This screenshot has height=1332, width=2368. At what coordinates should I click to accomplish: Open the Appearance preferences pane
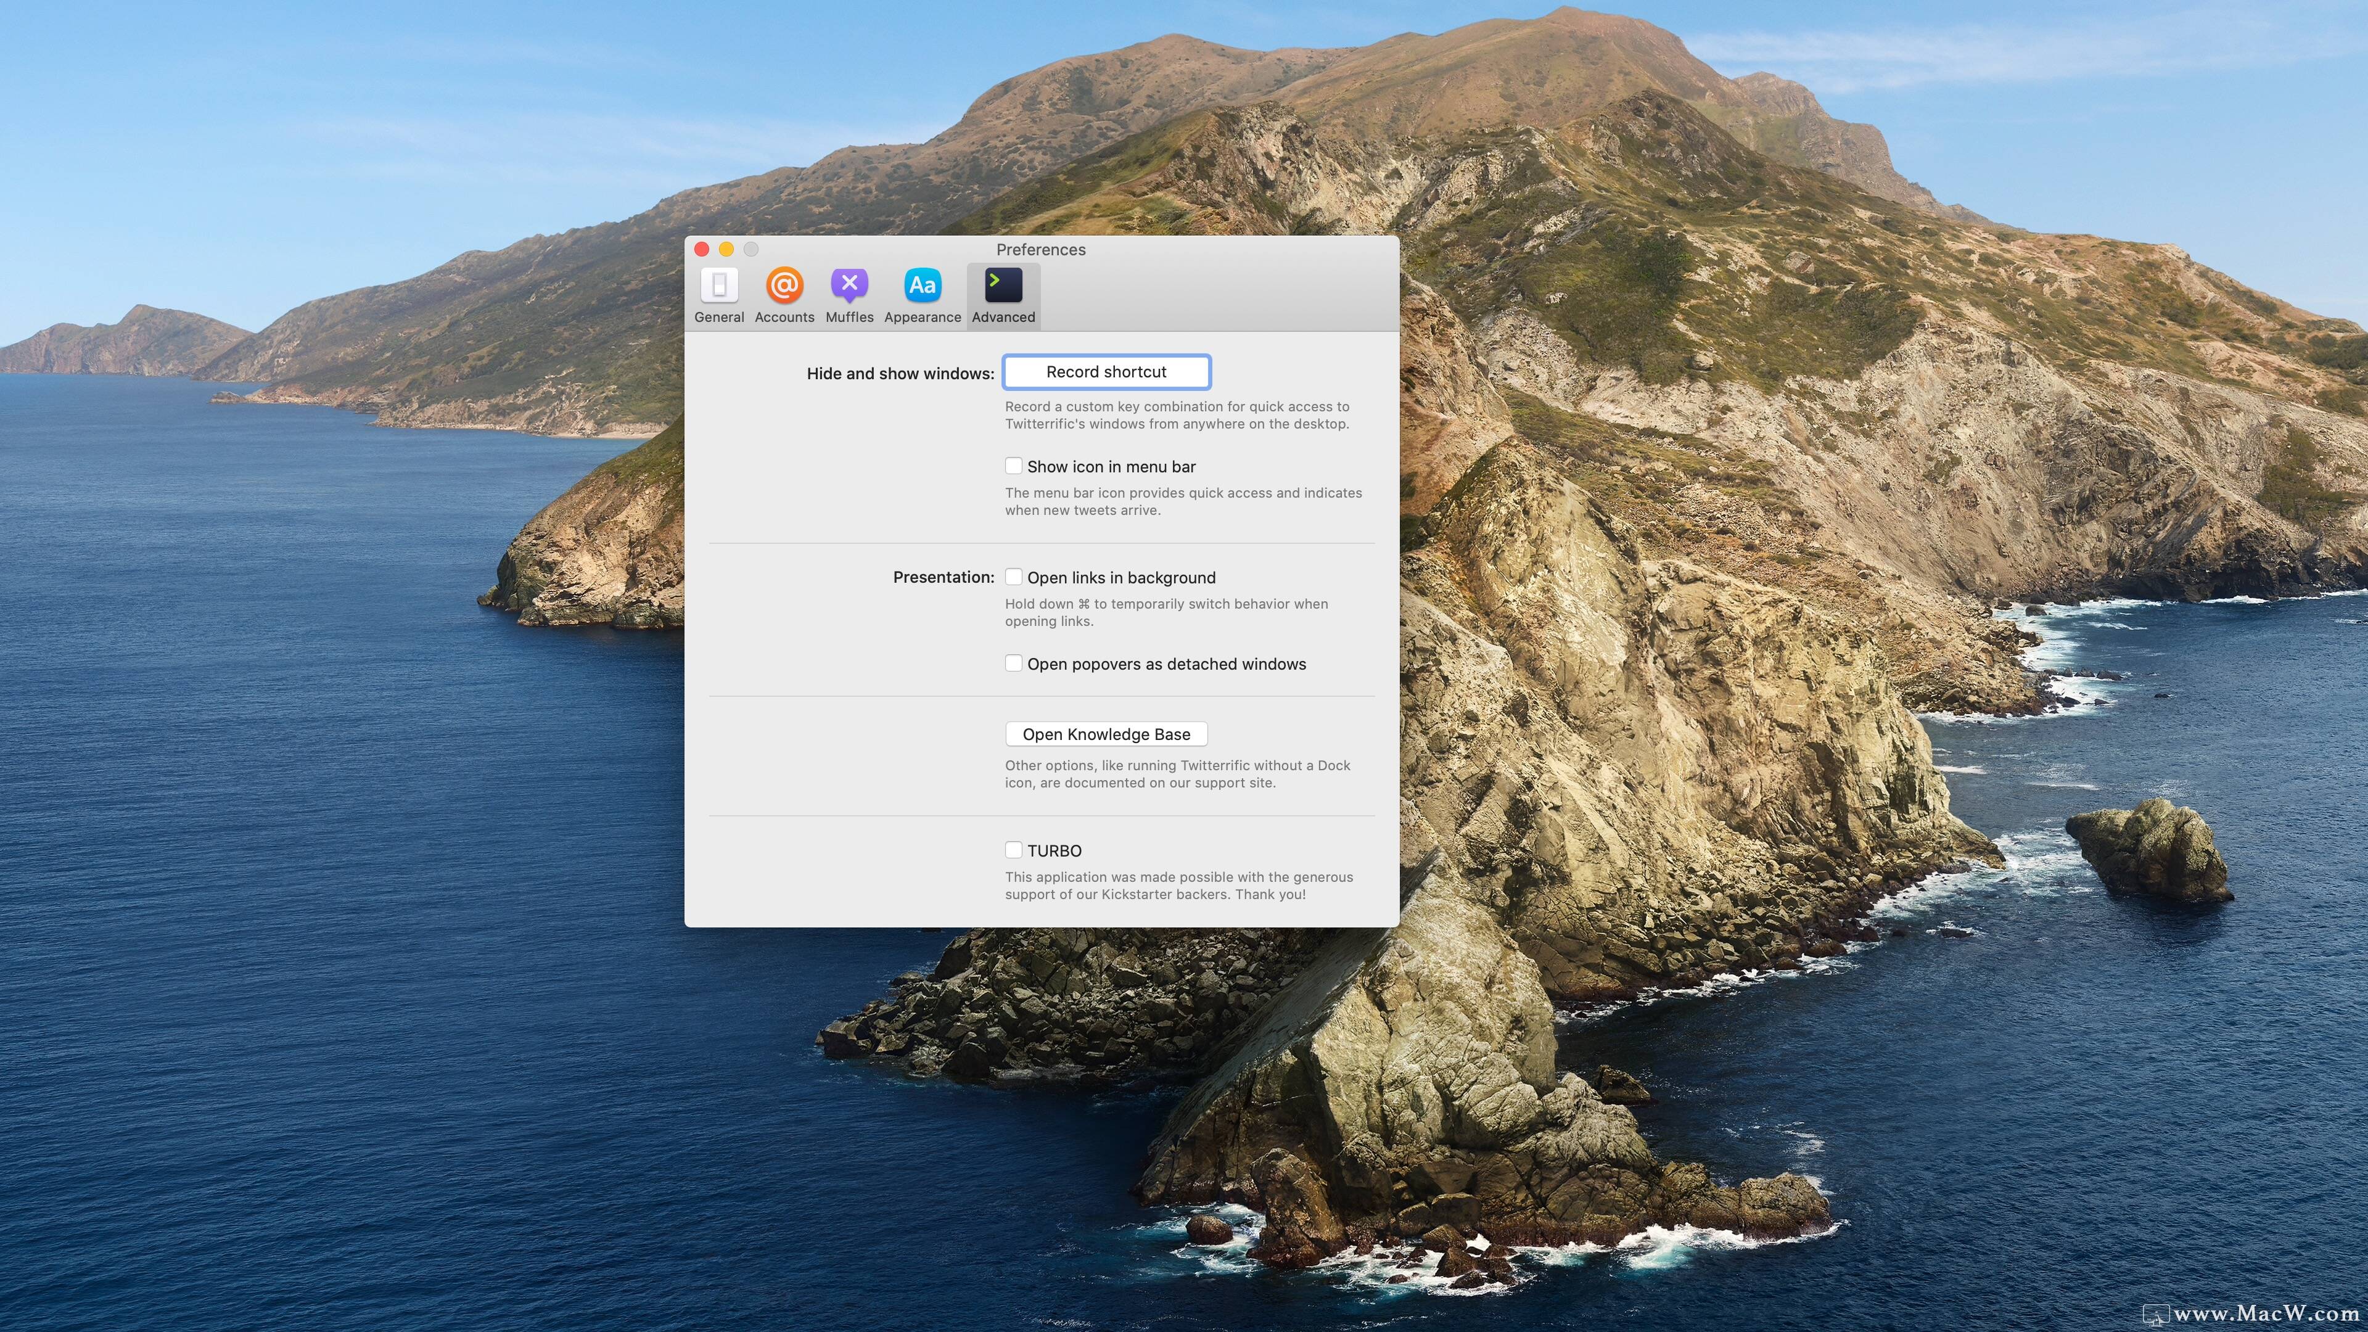tap(922, 295)
